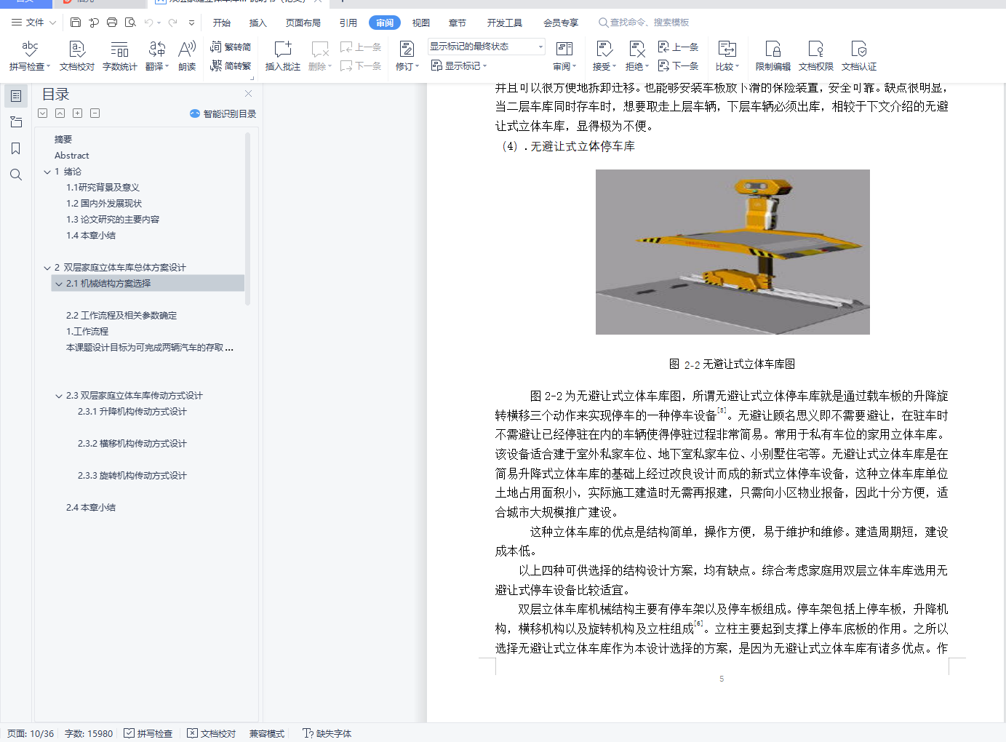Open the 会员专享 tab
The image size is (1006, 742).
coord(561,23)
